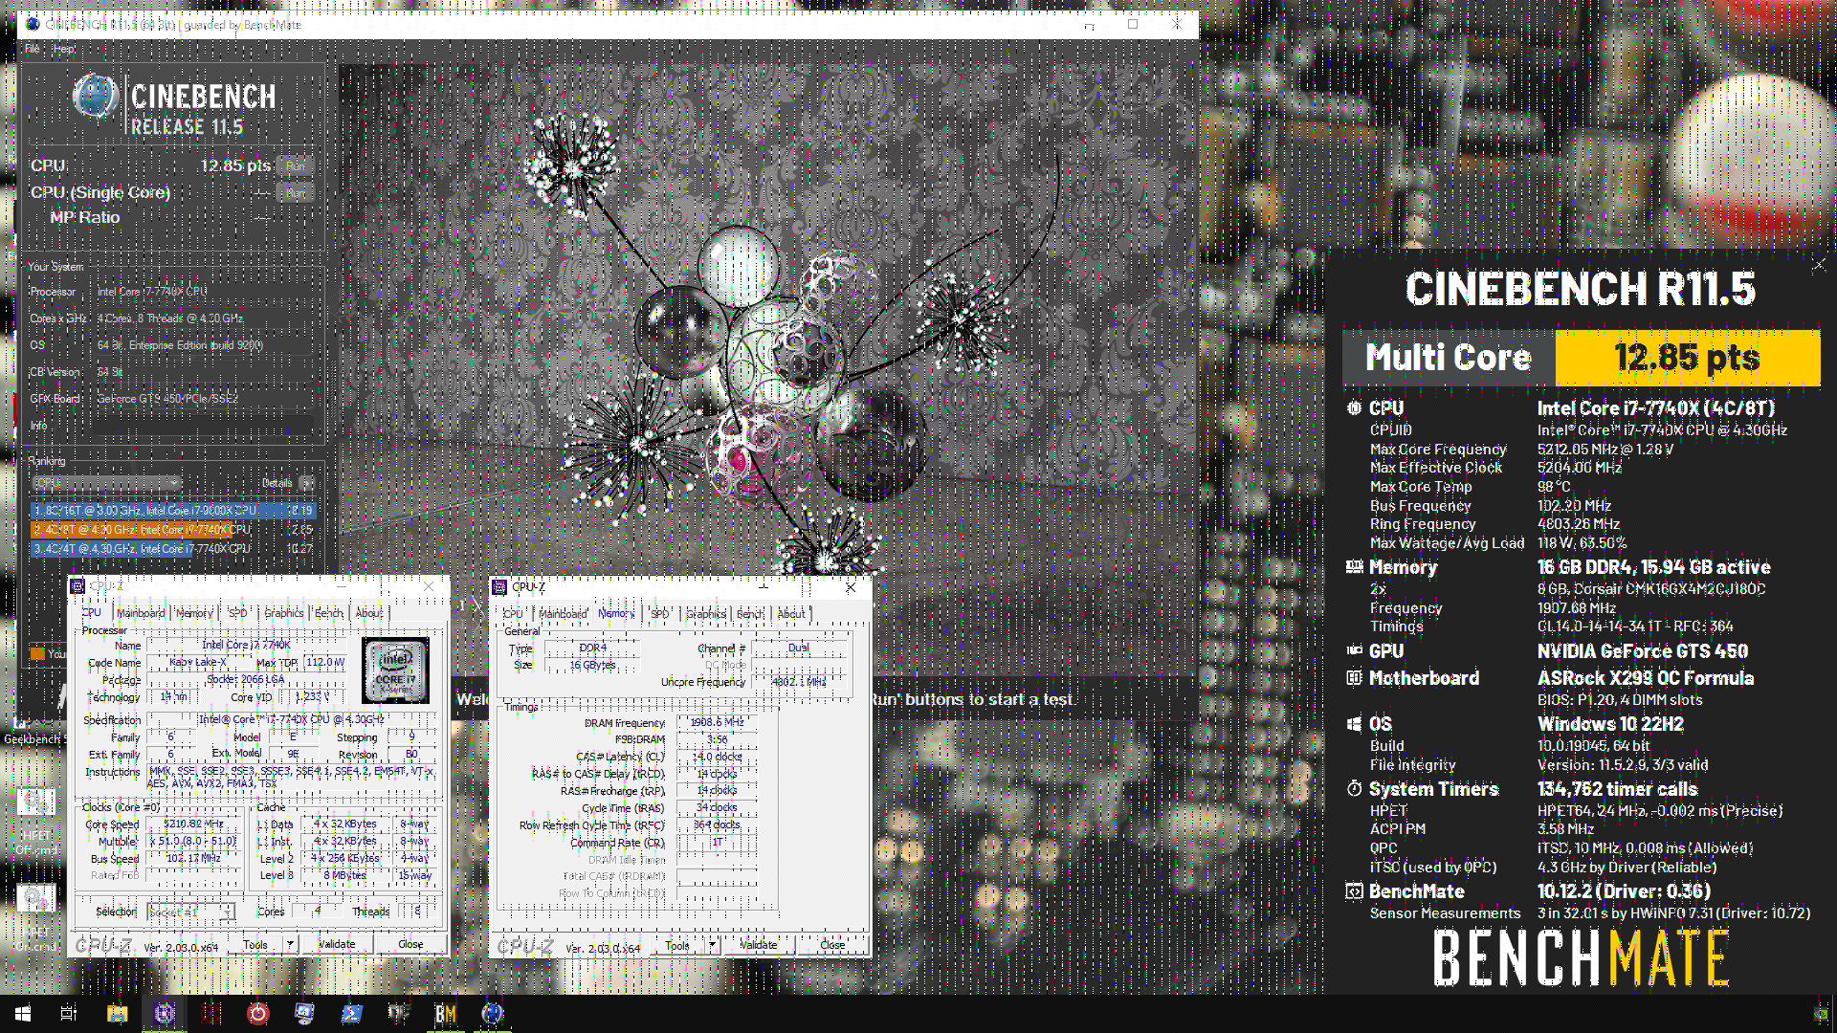1837x1033 pixels.
Task: Open the Socket selection dropdown in CPU-Z
Action: point(190,912)
